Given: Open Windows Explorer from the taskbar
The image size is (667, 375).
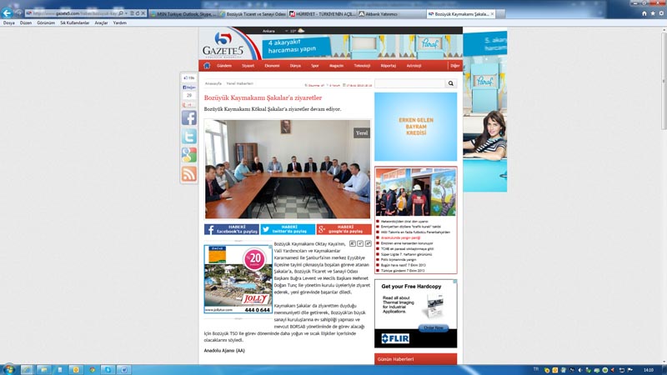Looking at the screenshot, I should 43,370.
